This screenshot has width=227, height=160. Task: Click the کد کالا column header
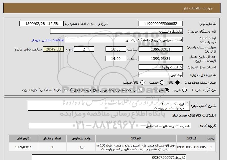point(192,138)
